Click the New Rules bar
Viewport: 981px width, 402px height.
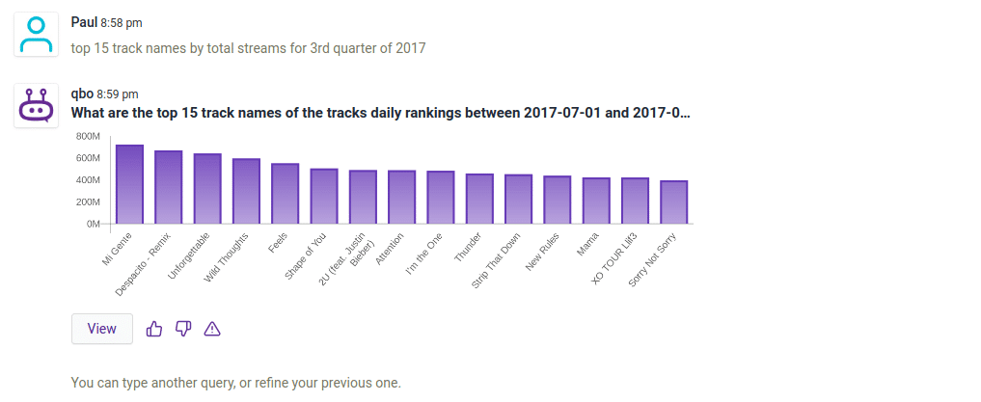[x=558, y=200]
